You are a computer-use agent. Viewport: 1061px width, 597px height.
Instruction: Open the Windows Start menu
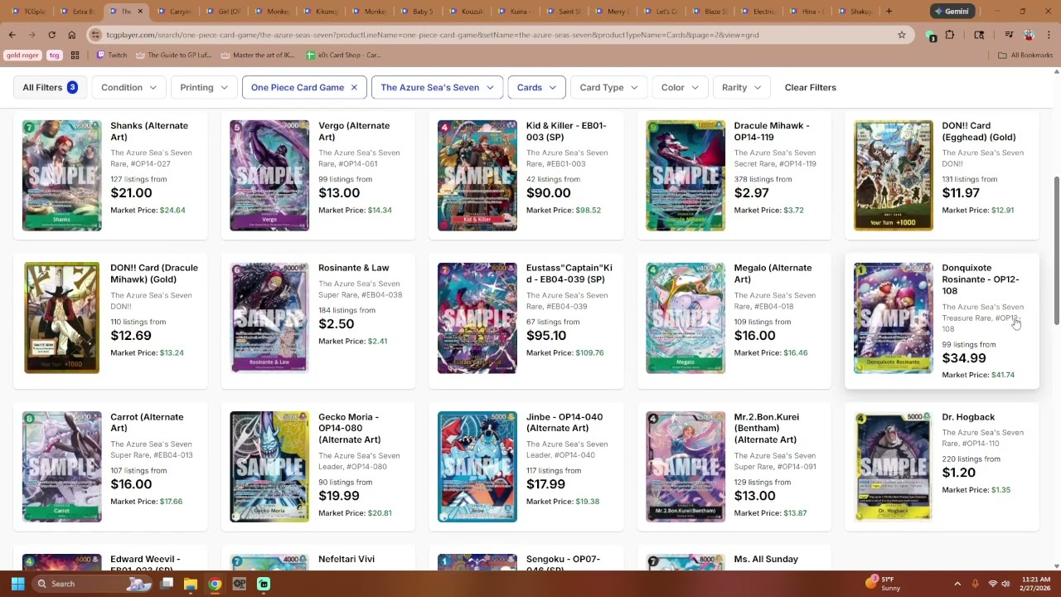[x=17, y=584]
